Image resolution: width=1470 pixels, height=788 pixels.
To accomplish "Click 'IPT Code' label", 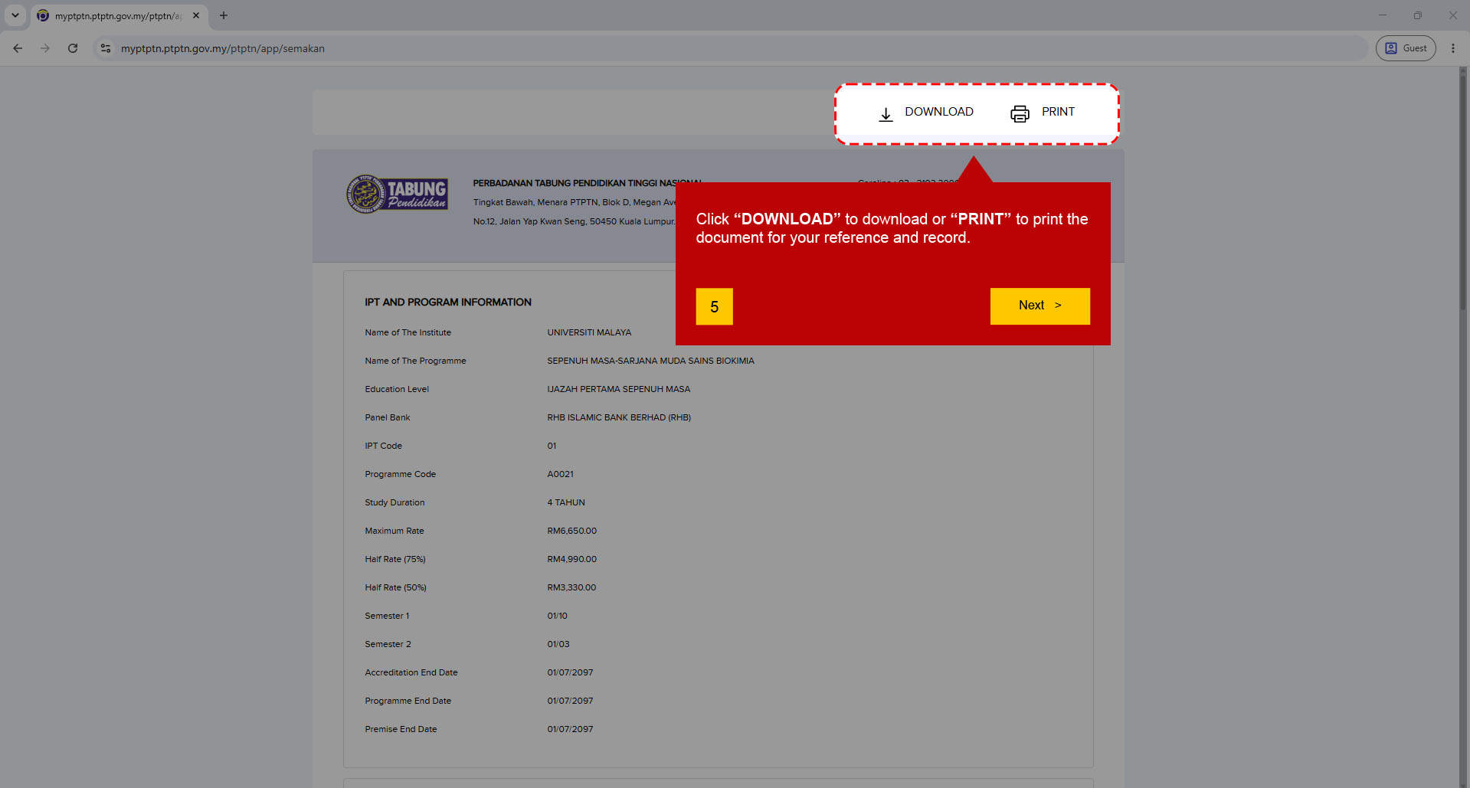I will [383, 446].
